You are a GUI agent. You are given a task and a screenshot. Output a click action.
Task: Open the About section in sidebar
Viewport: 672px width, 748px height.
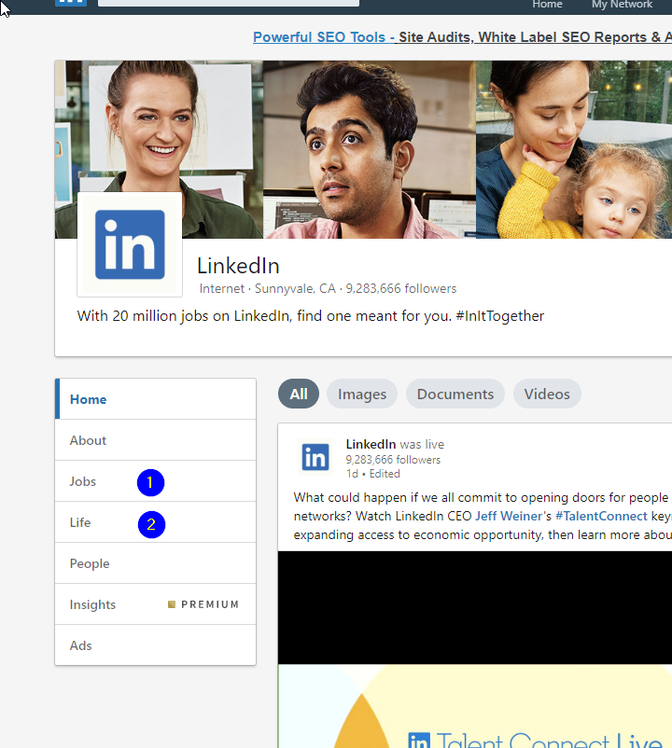pyautogui.click(x=156, y=440)
